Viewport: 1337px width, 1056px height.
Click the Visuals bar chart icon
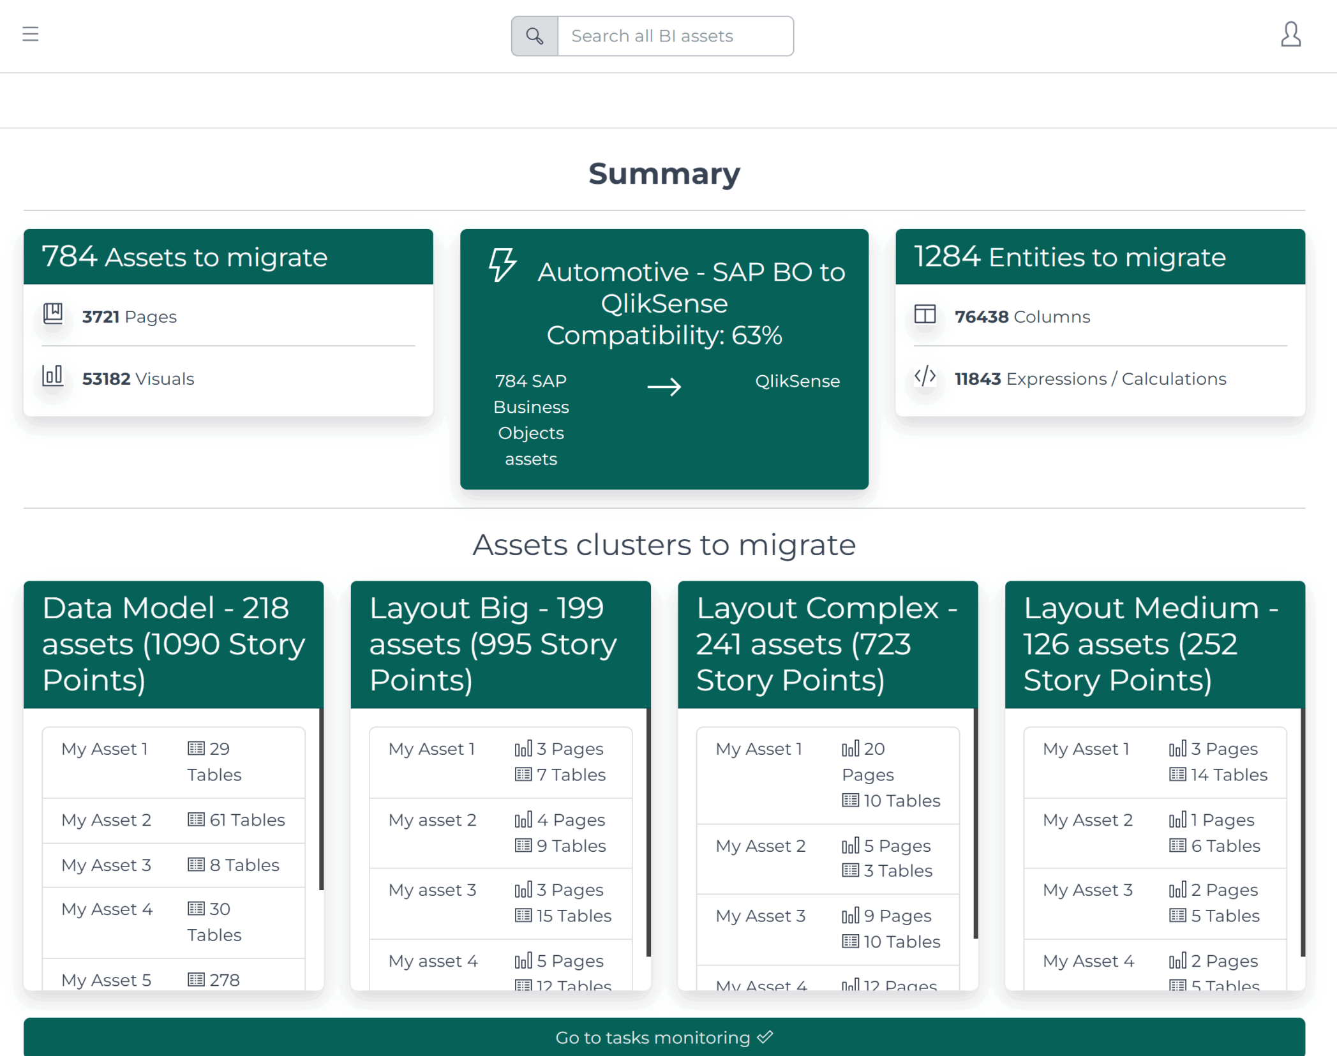pos(53,376)
